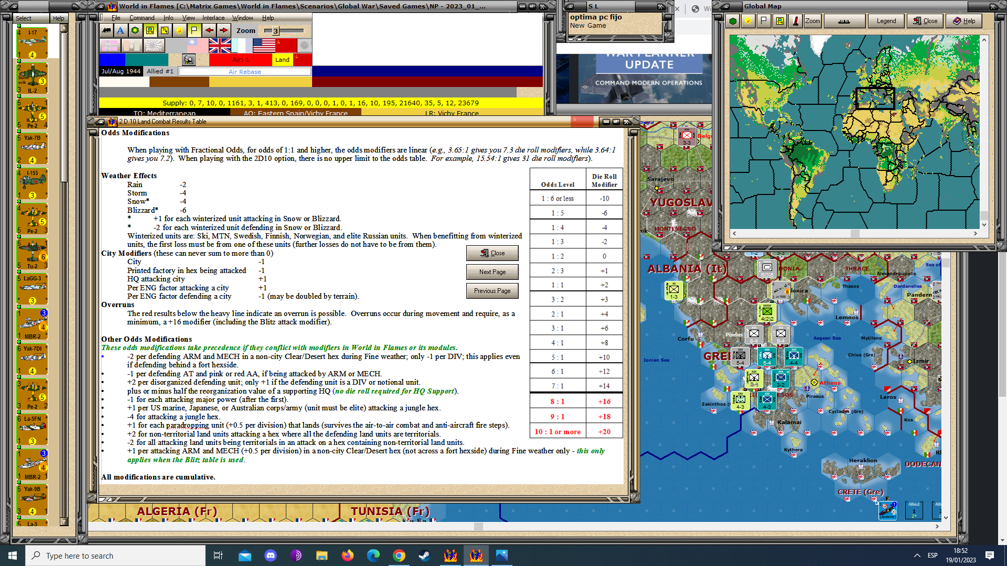
Task: Click the soldier helmet icon below the flags
Action: [189, 60]
